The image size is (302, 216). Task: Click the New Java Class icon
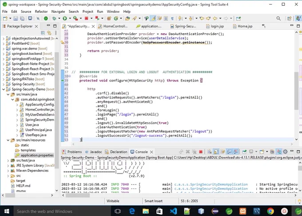pos(116,19)
